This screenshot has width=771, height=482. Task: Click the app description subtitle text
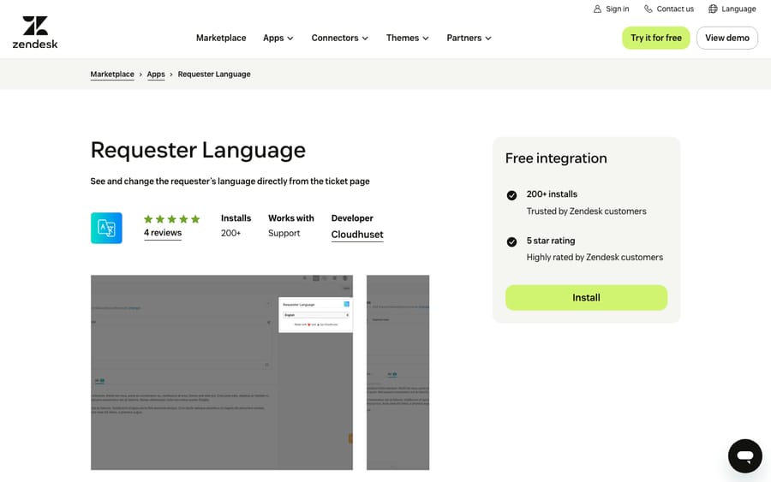pos(230,181)
